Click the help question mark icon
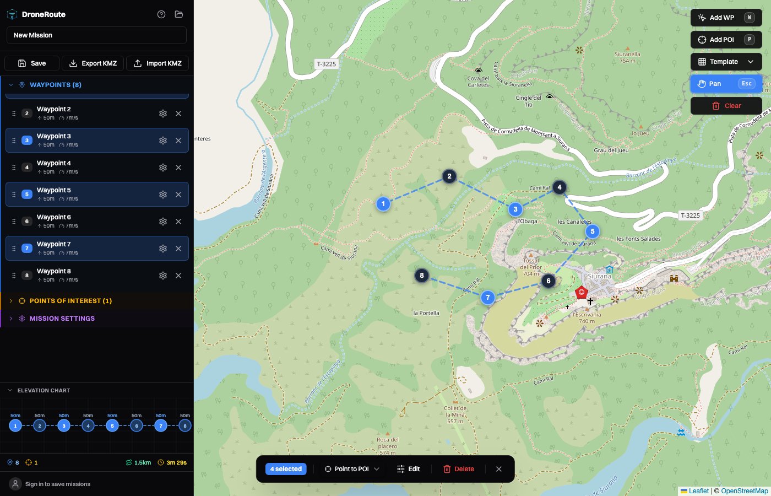Image resolution: width=771 pixels, height=496 pixels. point(161,14)
